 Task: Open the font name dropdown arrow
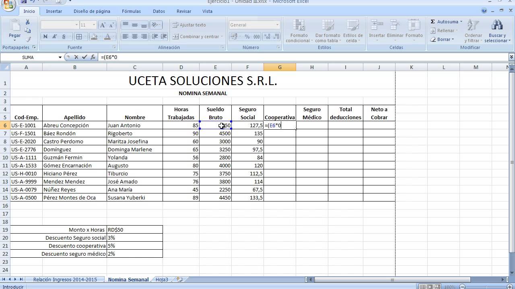pyautogui.click(x=76, y=25)
